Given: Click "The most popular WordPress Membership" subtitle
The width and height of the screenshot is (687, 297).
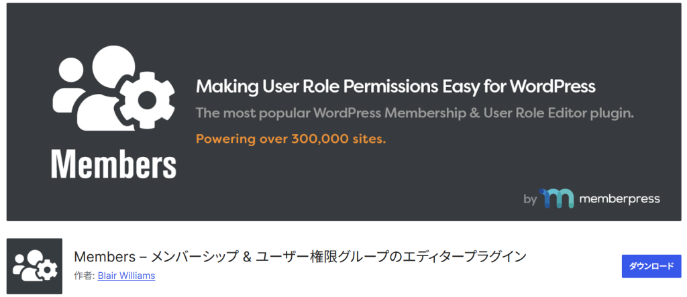Looking at the screenshot, I should (x=415, y=113).
